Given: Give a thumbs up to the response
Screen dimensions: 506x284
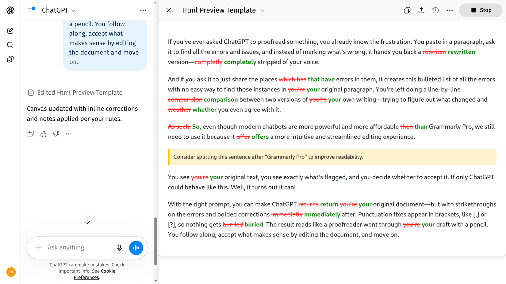Looking at the screenshot, I should click(43, 134).
